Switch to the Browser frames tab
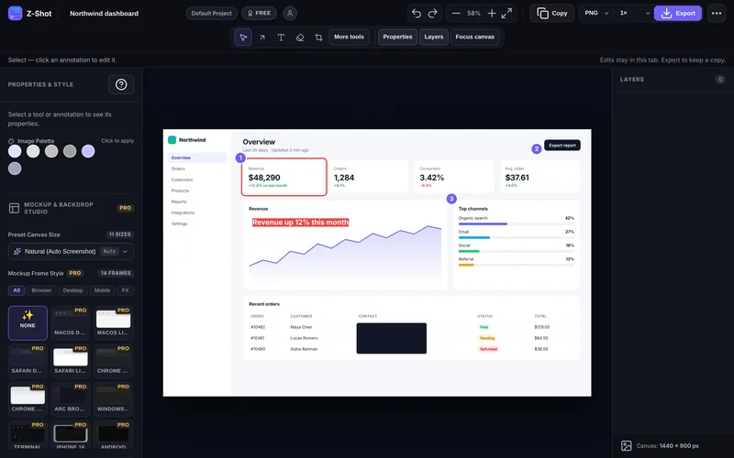This screenshot has height=458, width=734. point(41,290)
